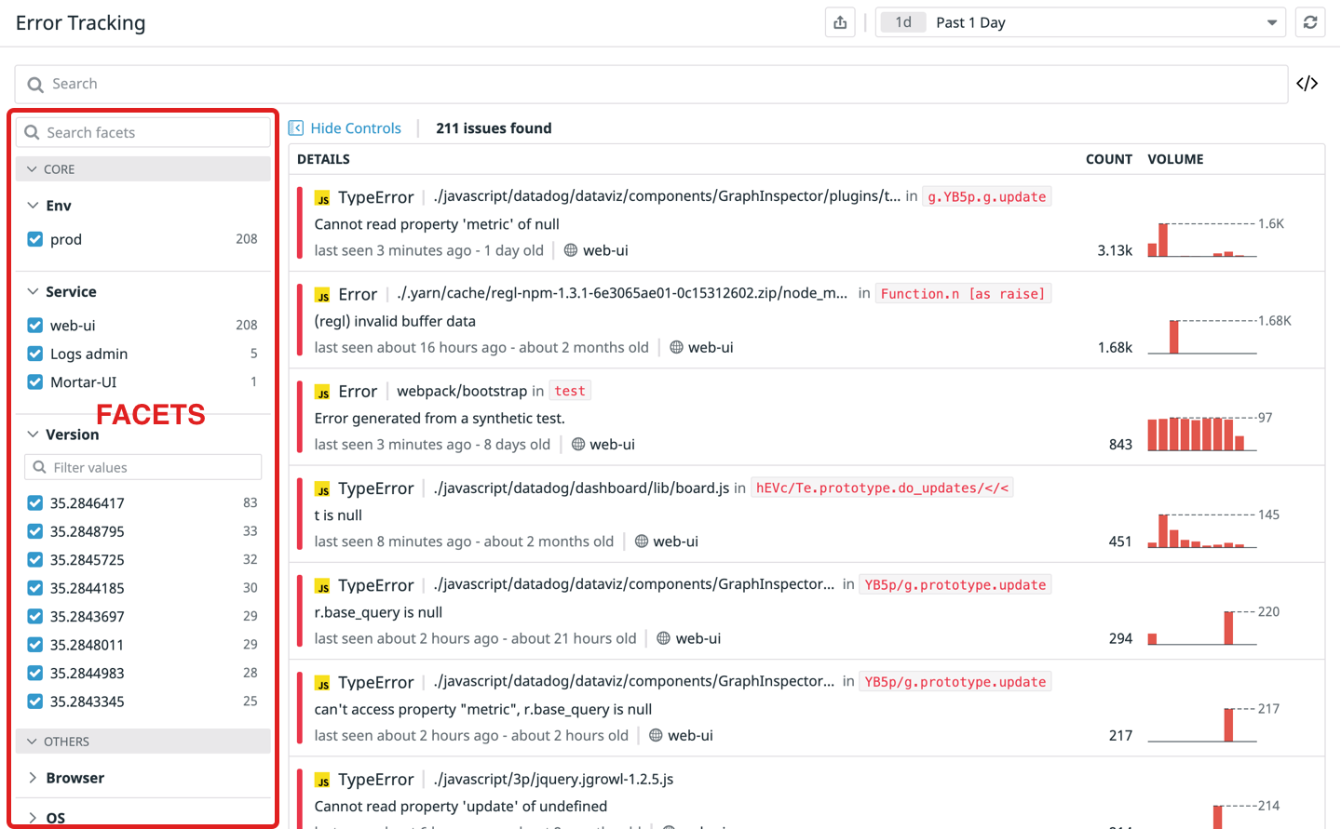Uncheck version 35.2846417 checkbox
Viewport: 1341px width, 829px height.
pos(35,503)
